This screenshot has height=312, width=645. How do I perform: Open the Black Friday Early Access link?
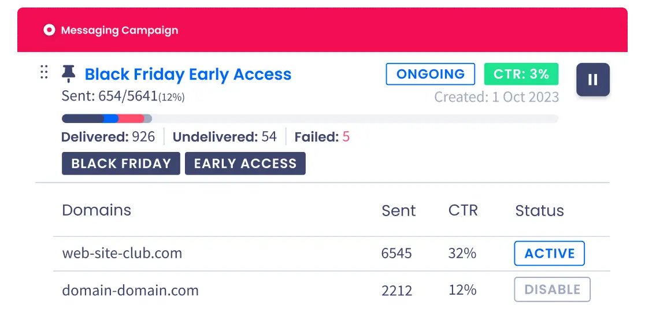coord(188,75)
